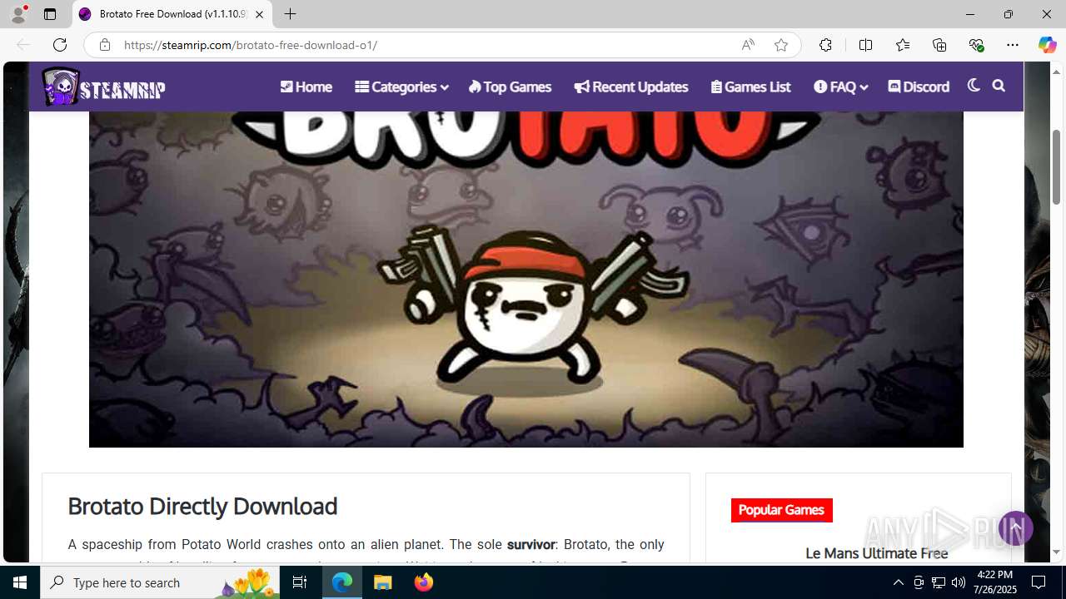Open the browser profile icon
Viewport: 1066px width, 599px height.
pyautogui.click(x=18, y=14)
